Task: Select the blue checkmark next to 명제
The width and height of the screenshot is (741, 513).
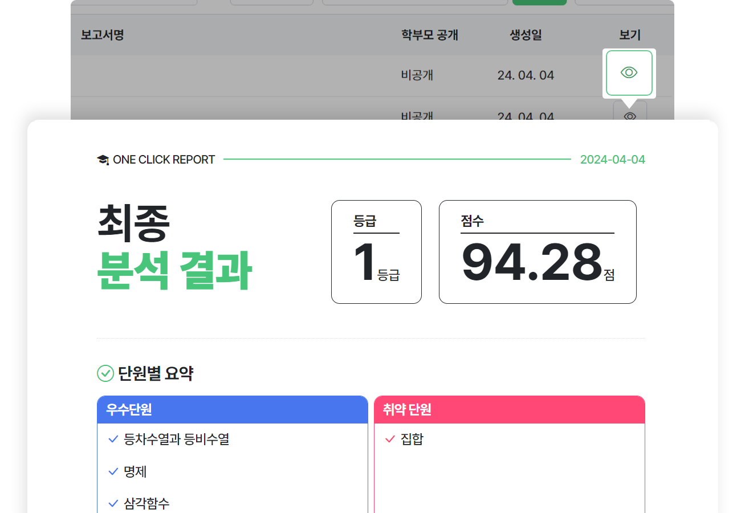Action: point(113,472)
